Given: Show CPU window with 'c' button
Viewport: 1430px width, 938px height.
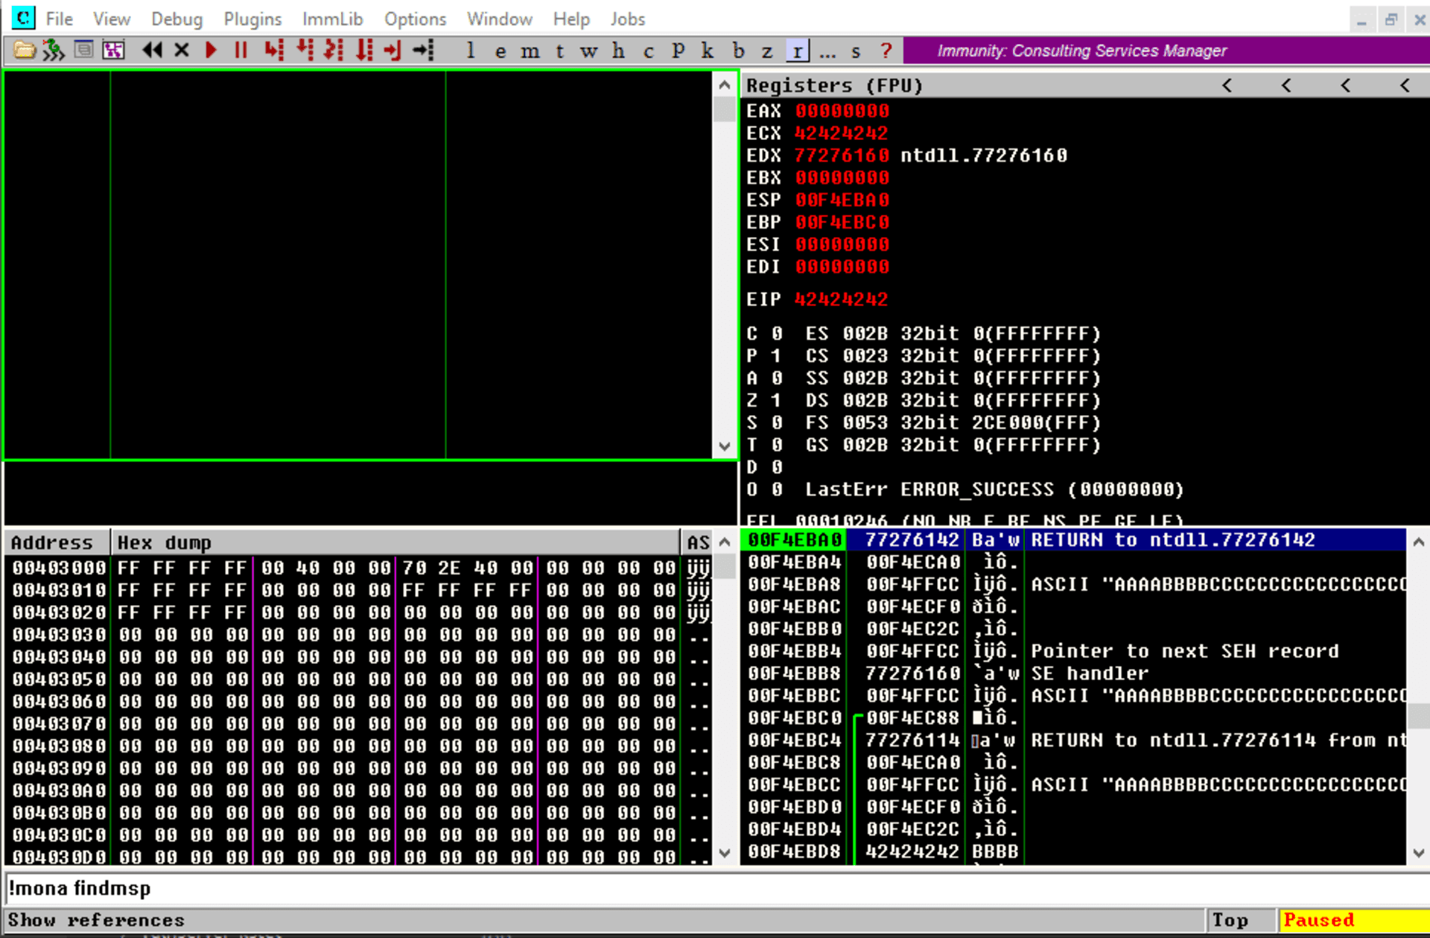Looking at the screenshot, I should coord(648,51).
